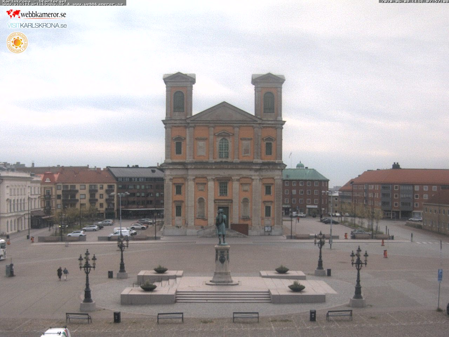Click the red world map icon
Image resolution: width=449 pixels, height=337 pixels.
coord(13,14)
